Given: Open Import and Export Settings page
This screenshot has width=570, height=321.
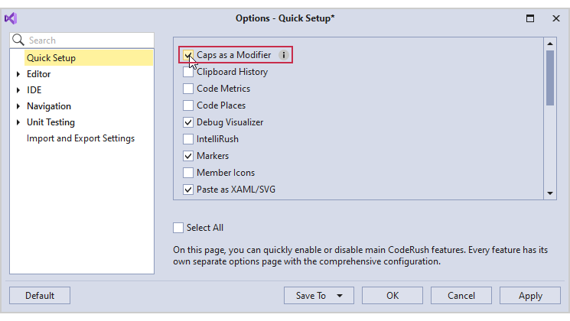Looking at the screenshot, I should coord(80,138).
